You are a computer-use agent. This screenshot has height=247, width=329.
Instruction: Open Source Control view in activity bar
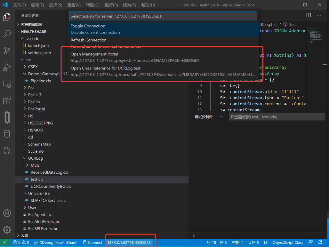[7, 51]
